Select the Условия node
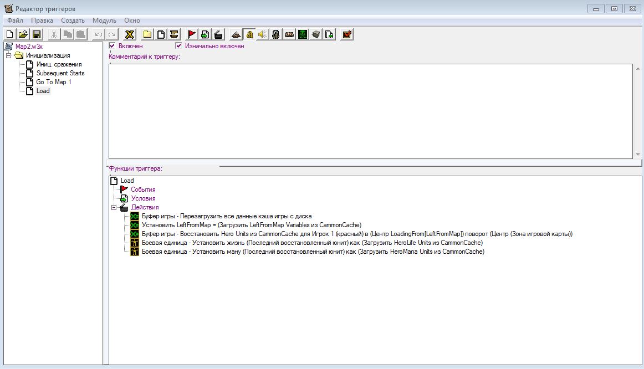Screen dimensions: 644x369 (143, 199)
